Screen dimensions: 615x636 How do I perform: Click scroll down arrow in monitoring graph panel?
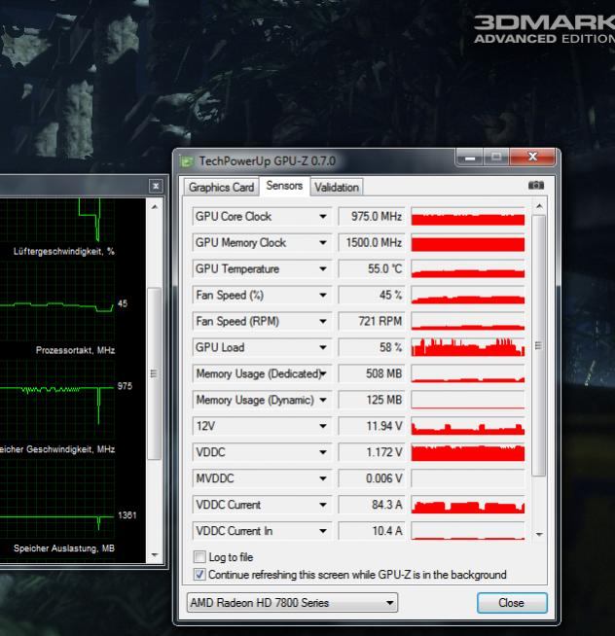click(x=155, y=554)
